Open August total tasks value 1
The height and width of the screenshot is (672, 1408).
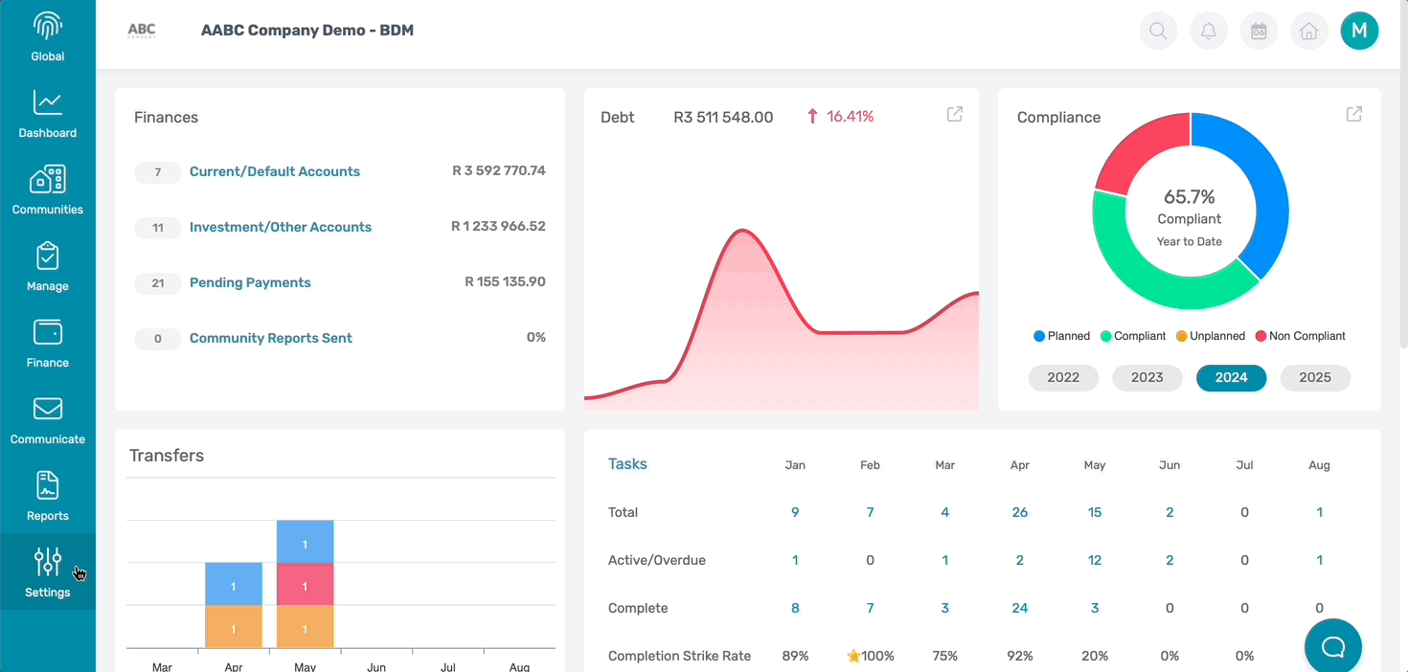1319,512
